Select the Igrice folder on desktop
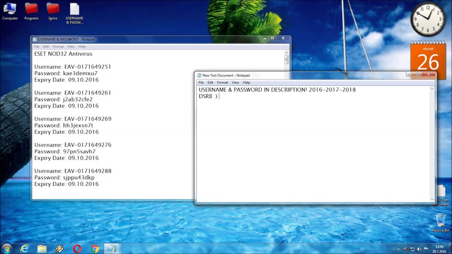The width and height of the screenshot is (452, 254). point(53,11)
